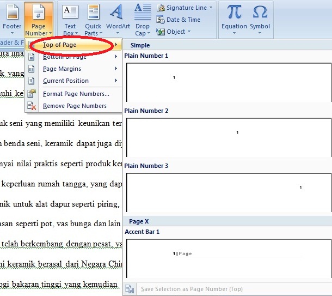332x296 pixels.
Task: Click the Remove Page Numbers icon
Action: point(32,106)
